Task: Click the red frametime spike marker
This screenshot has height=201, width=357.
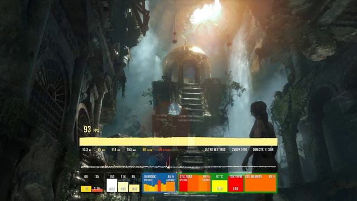Action: click(169, 162)
